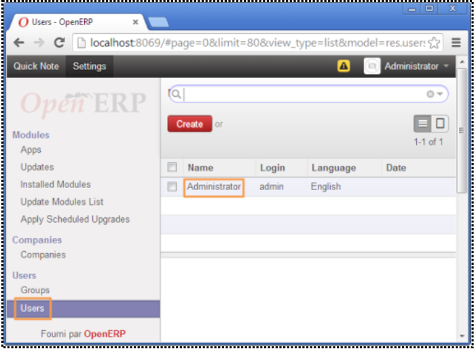Sort by the Date column header
This screenshot has height=349, width=474.
396,168
